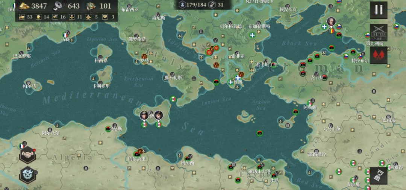Tap the tech book resource icon
The height and width of the screenshot is (190, 406).
tap(91, 6)
